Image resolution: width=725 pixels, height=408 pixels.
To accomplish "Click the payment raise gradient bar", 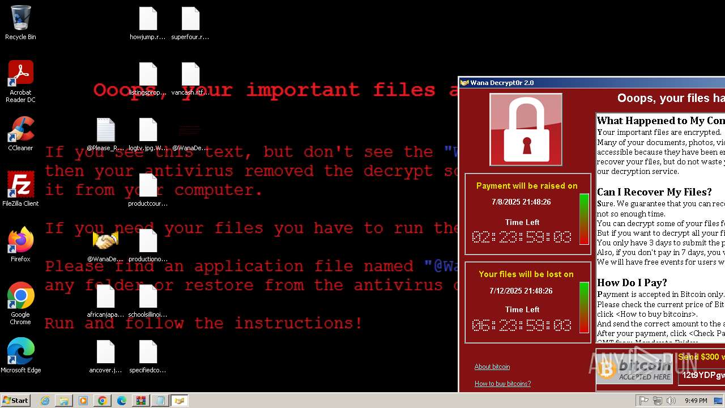I will pyautogui.click(x=584, y=219).
